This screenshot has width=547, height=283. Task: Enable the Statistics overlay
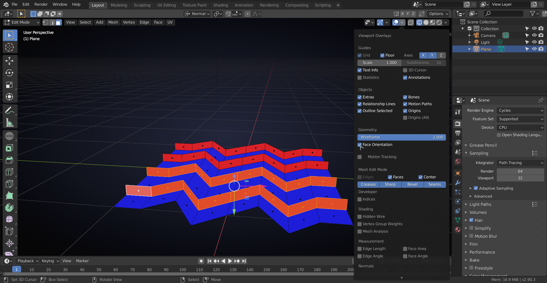pos(360,78)
